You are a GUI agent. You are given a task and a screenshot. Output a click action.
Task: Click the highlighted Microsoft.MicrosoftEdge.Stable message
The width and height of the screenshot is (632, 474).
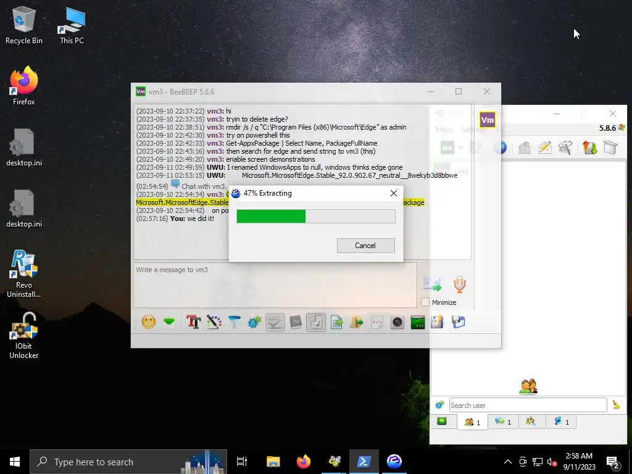[280, 202]
